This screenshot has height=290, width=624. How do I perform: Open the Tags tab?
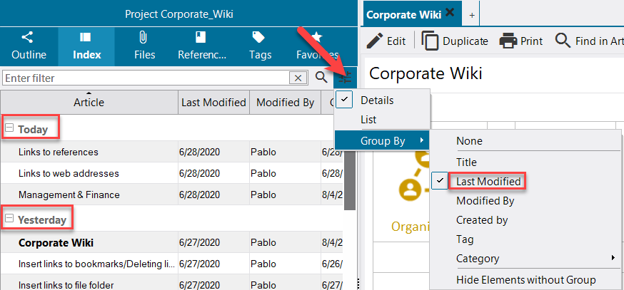[x=260, y=45]
